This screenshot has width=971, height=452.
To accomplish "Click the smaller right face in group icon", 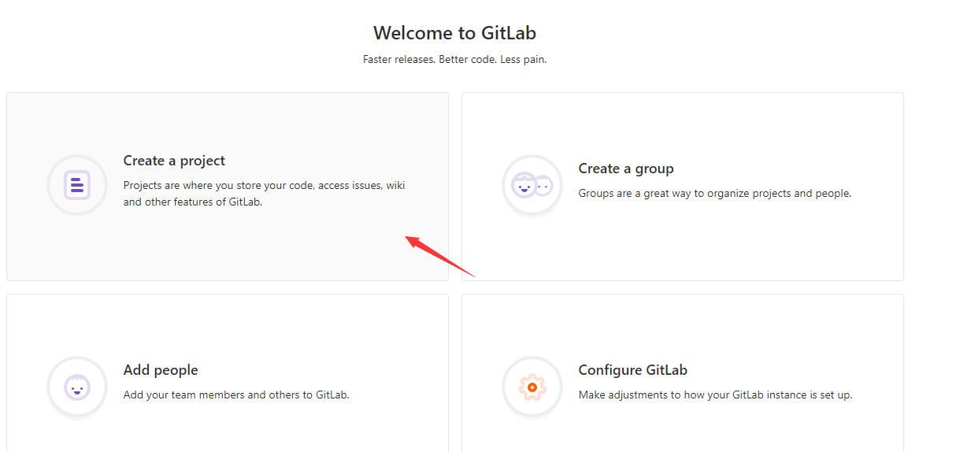I will [543, 186].
